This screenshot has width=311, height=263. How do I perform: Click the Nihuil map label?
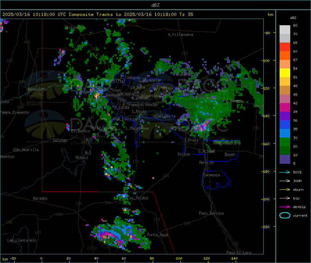coord(82,158)
